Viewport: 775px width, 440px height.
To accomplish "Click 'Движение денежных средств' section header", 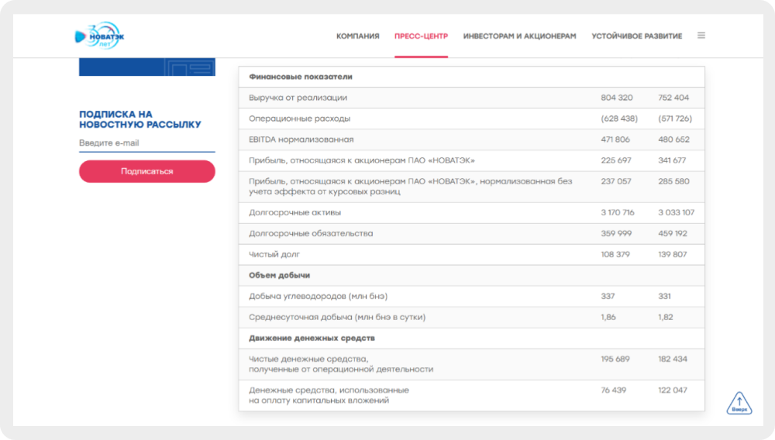I will (x=312, y=339).
